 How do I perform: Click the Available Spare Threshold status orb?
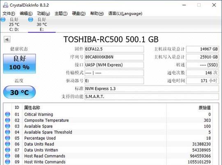point(7,132)
